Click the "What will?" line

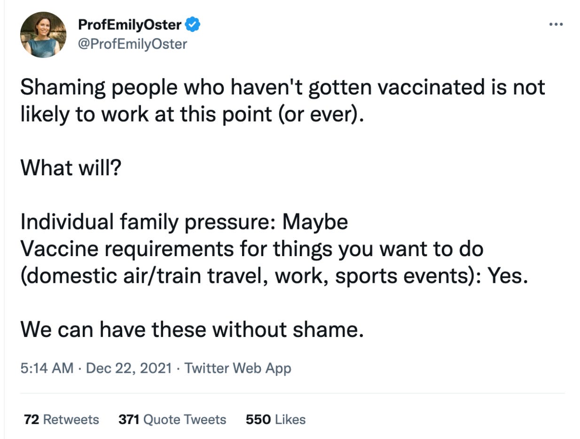(71, 168)
